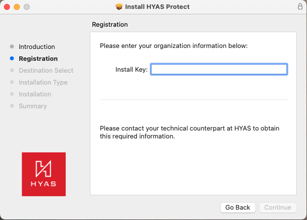Select the Introduction step in the sidebar
Image resolution: width=307 pixels, height=220 pixels.
pyautogui.click(x=37, y=46)
